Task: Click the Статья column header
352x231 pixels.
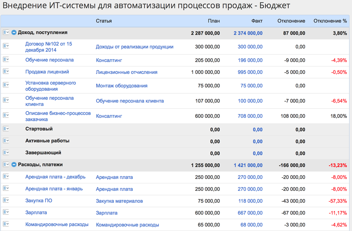Action: tap(104, 21)
